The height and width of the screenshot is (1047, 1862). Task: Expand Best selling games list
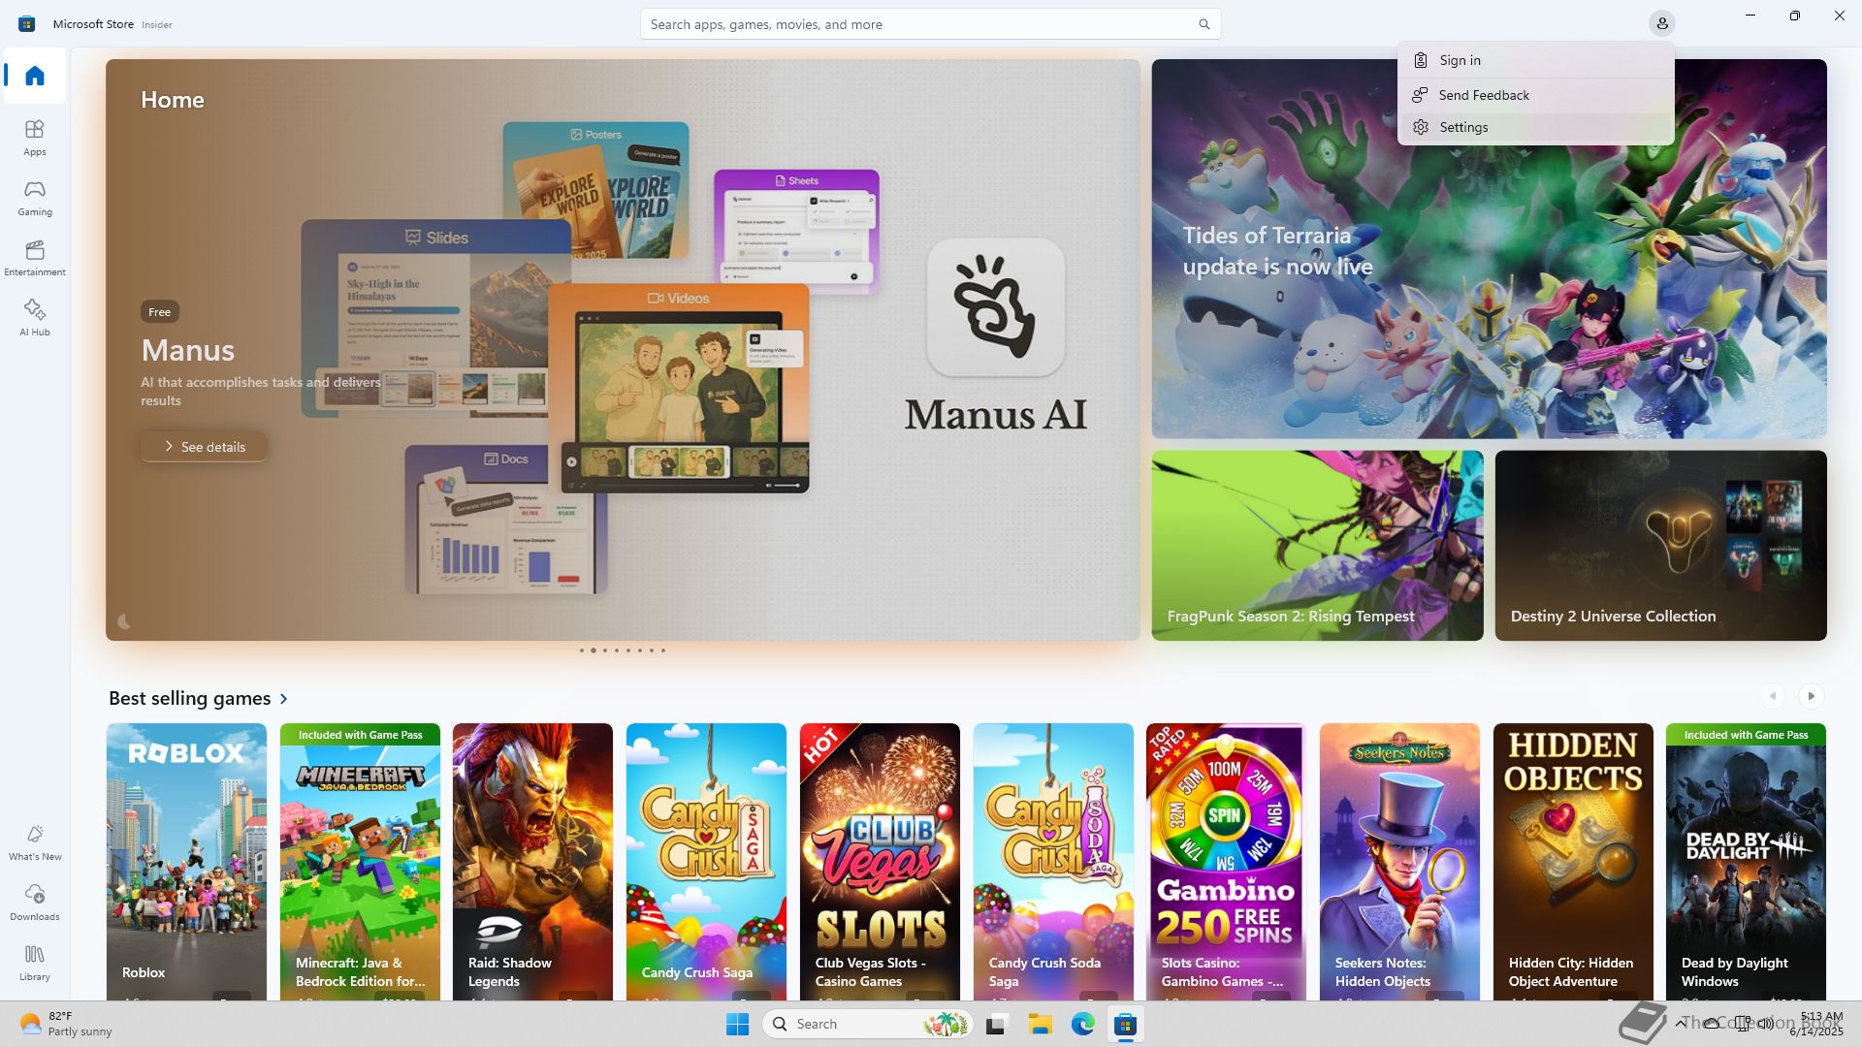284,699
